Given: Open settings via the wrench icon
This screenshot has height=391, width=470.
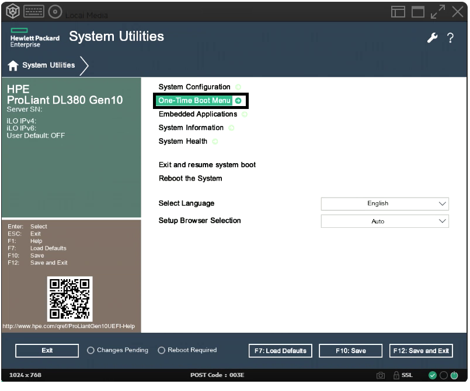Looking at the screenshot, I should point(432,38).
